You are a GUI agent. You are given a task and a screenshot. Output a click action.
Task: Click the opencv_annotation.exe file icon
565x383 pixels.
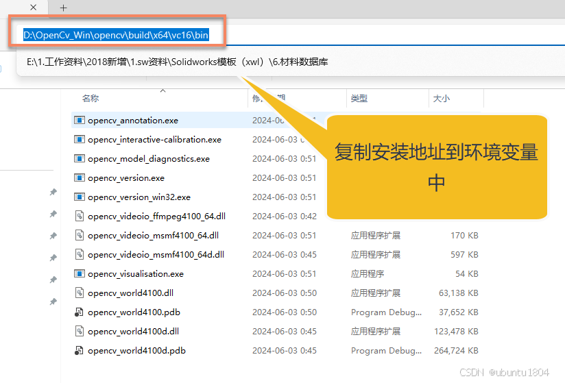[x=80, y=120]
